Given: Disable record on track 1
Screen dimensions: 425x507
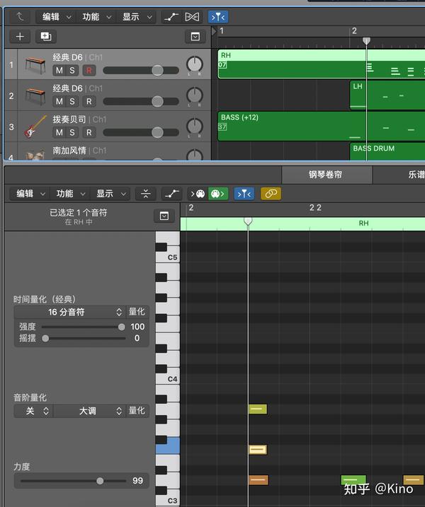Looking at the screenshot, I should click(89, 71).
